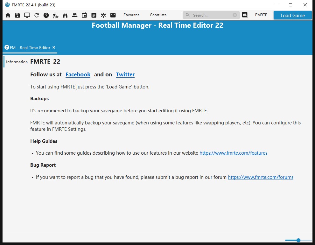The height and width of the screenshot is (245, 315).
Task: Select the FM - Real Time Editor tab
Action: click(x=30, y=48)
